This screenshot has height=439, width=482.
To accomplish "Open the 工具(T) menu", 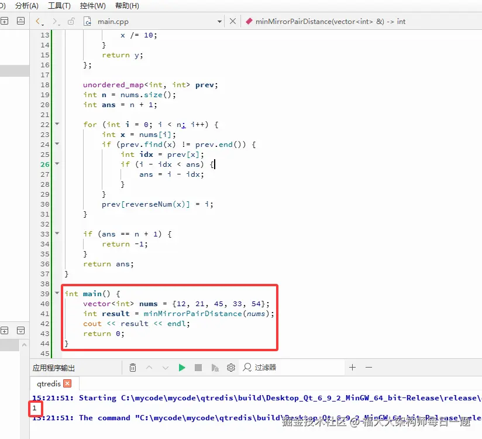I will coord(59,5).
